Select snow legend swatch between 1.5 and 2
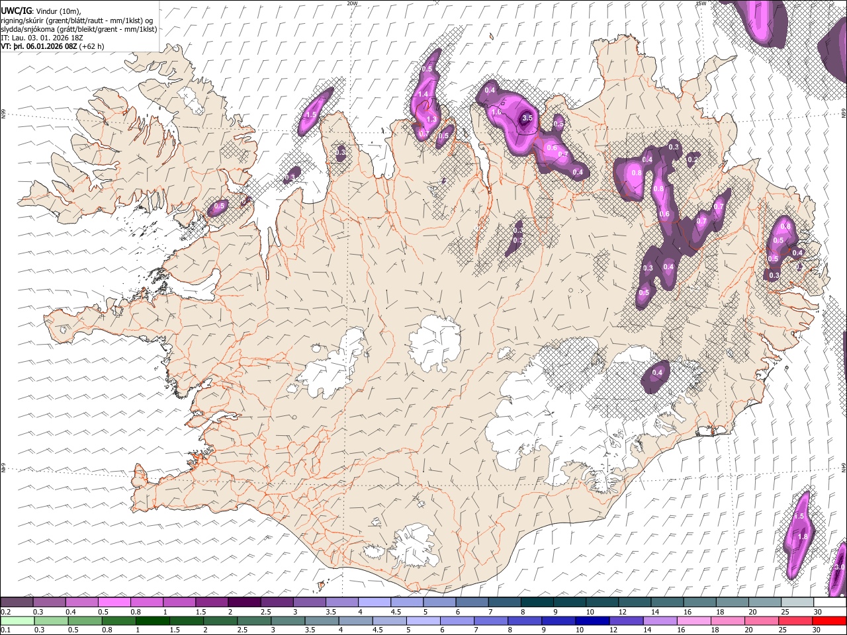847x635 pixels. (x=212, y=602)
